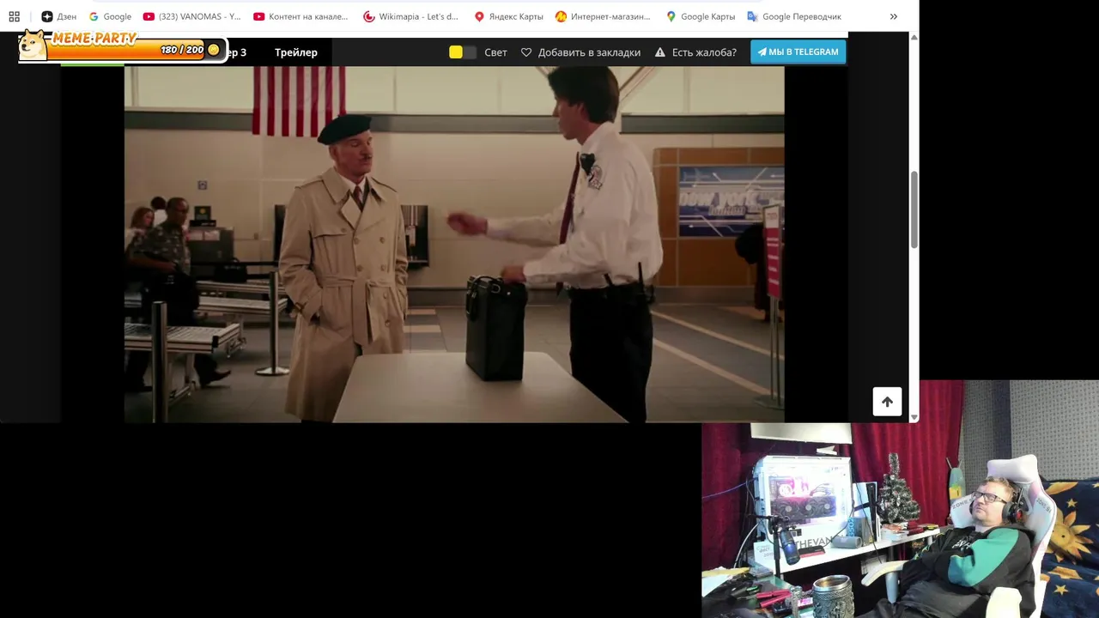Select the Трейлер tab
This screenshot has height=618, width=1099.
(x=296, y=52)
